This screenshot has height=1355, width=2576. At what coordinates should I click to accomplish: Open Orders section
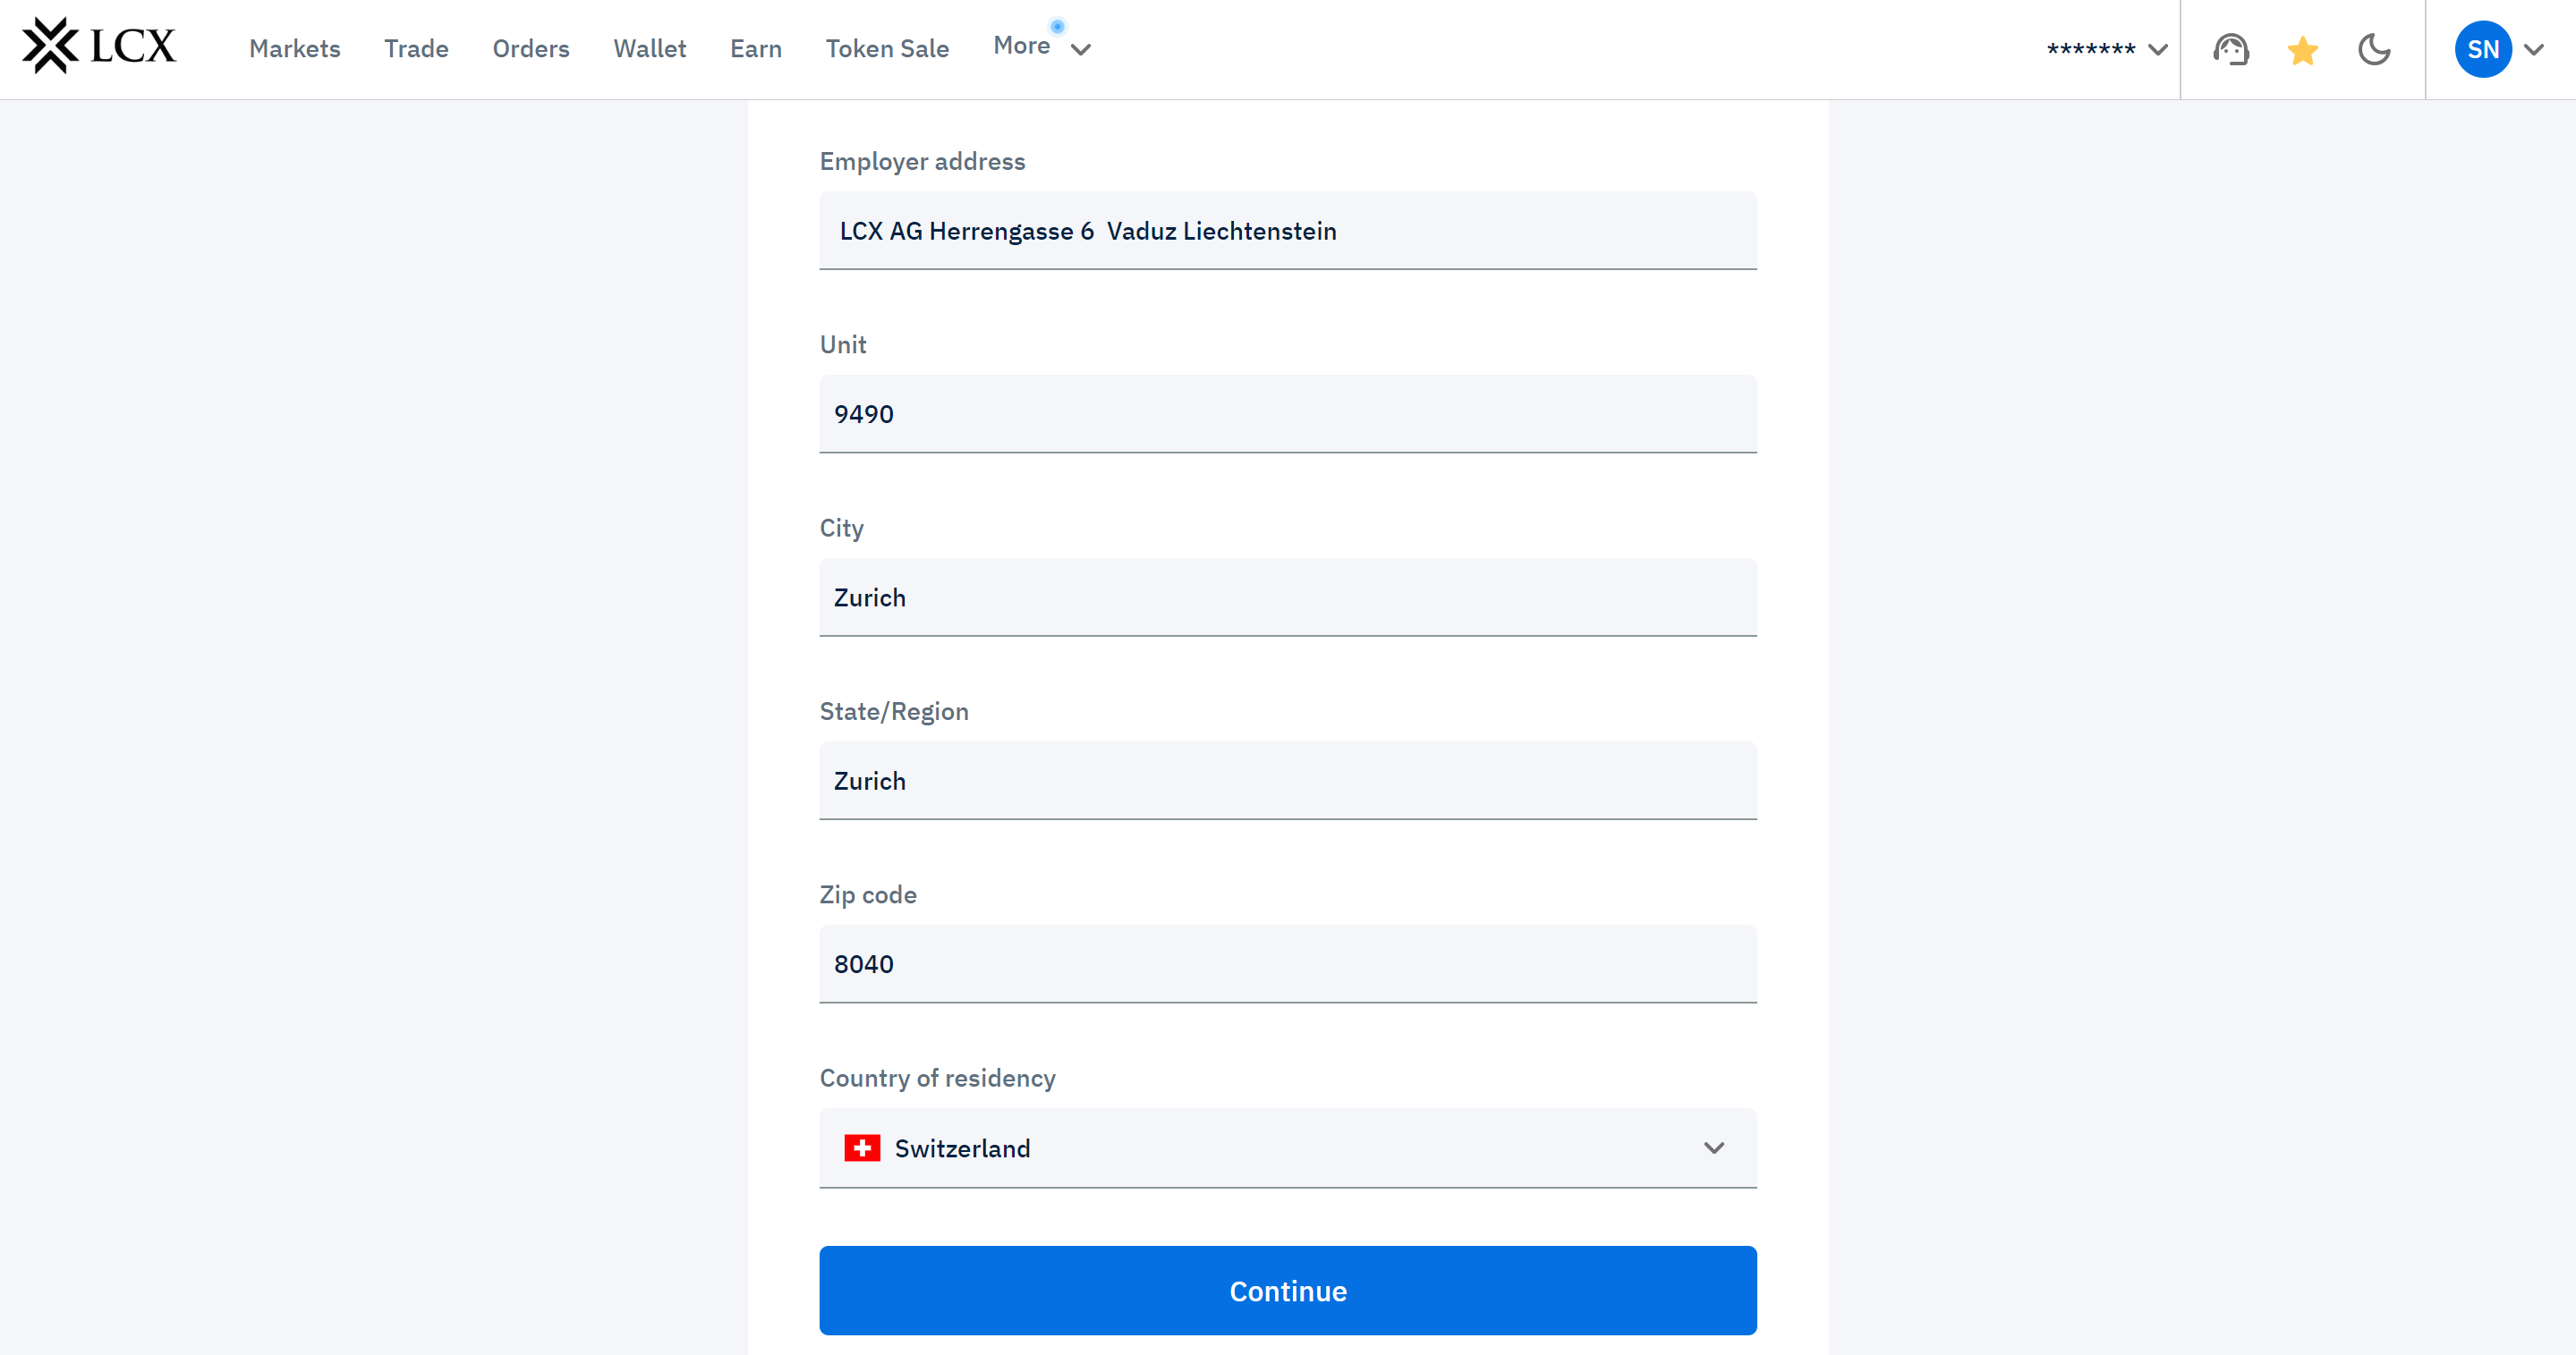[530, 49]
